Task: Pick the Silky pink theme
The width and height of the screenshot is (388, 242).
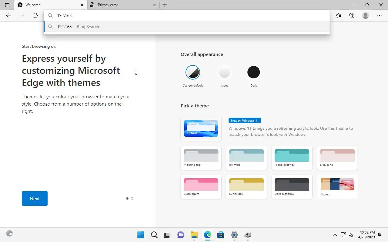Action: tap(337, 158)
